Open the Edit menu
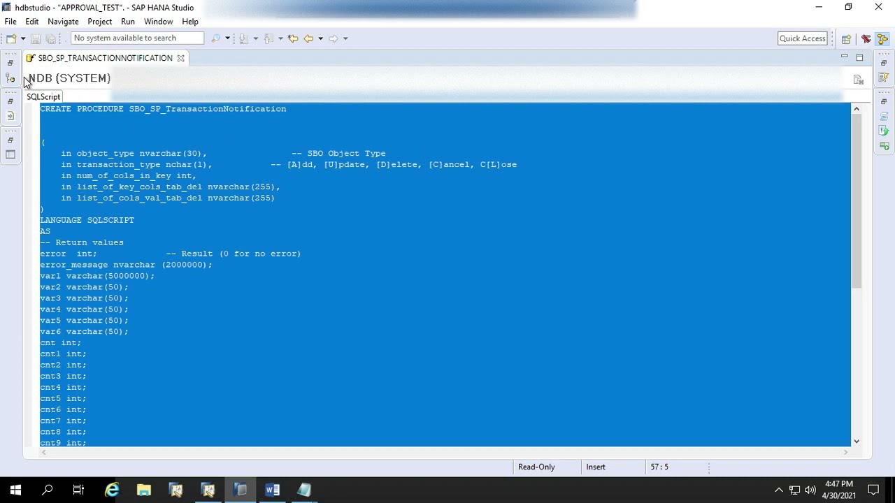 point(32,22)
